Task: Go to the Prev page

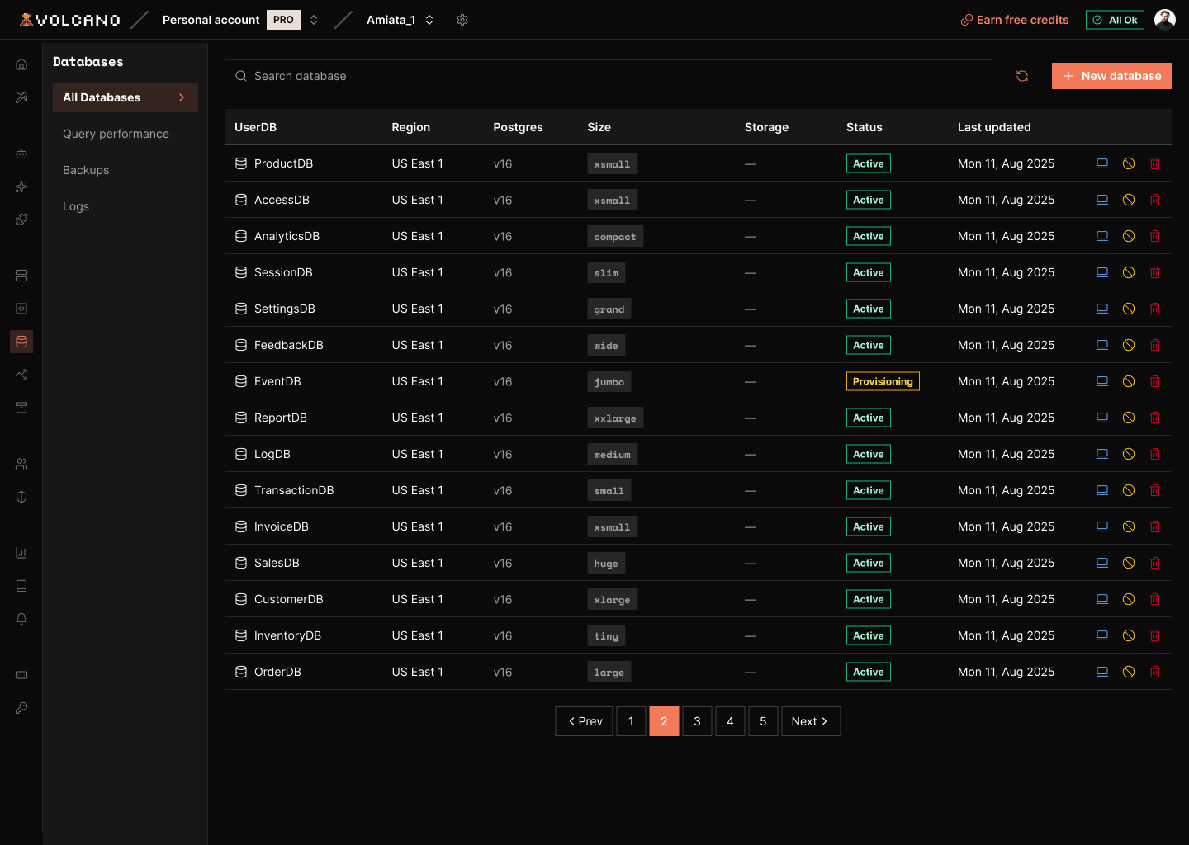Action: [x=585, y=721]
